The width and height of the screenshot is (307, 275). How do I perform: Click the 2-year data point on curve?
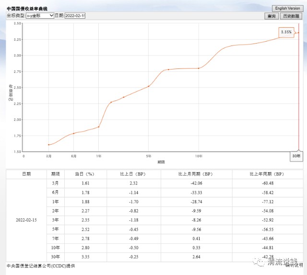(111, 102)
